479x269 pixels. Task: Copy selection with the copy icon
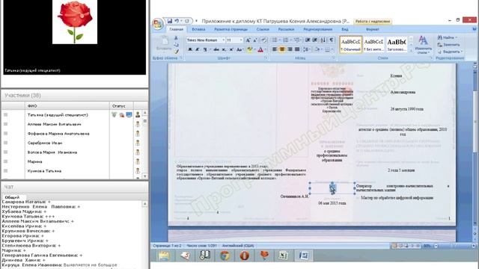pyautogui.click(x=177, y=45)
